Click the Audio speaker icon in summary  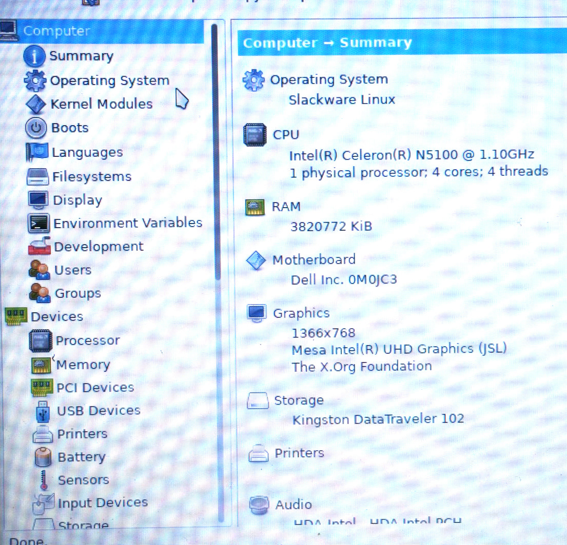259,505
